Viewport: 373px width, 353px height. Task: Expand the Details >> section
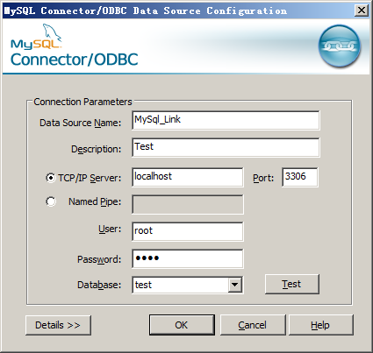point(58,325)
